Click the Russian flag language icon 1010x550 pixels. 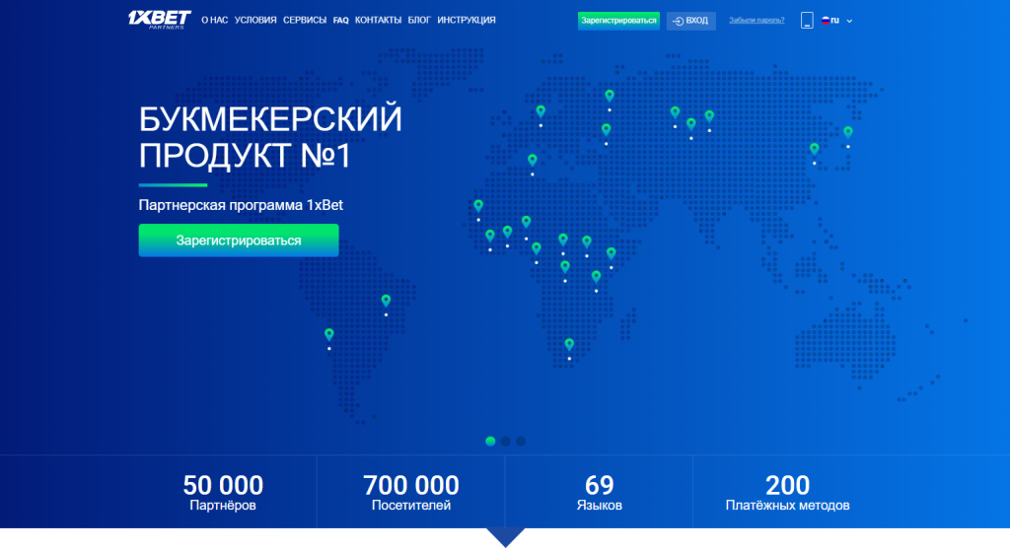pos(826,21)
